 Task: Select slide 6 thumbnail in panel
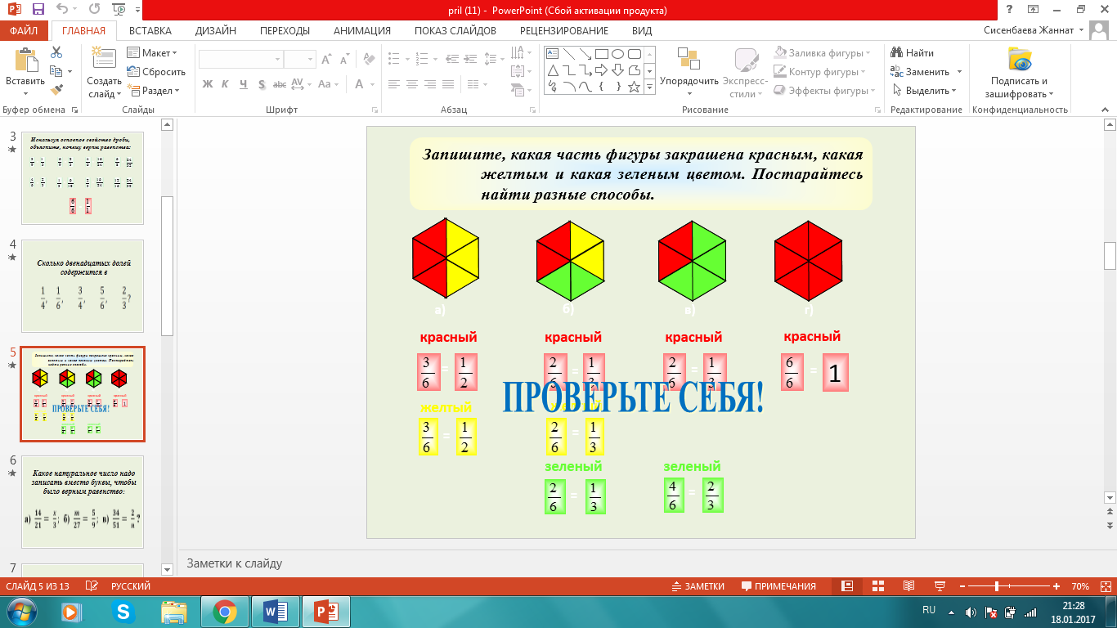[x=82, y=501]
